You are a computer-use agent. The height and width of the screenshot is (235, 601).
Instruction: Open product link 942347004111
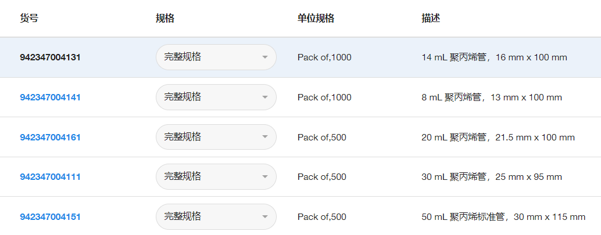coord(50,177)
